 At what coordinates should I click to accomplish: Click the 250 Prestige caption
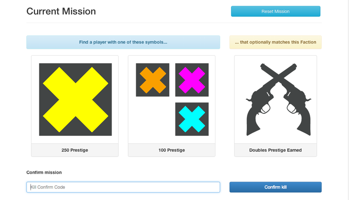click(x=75, y=150)
